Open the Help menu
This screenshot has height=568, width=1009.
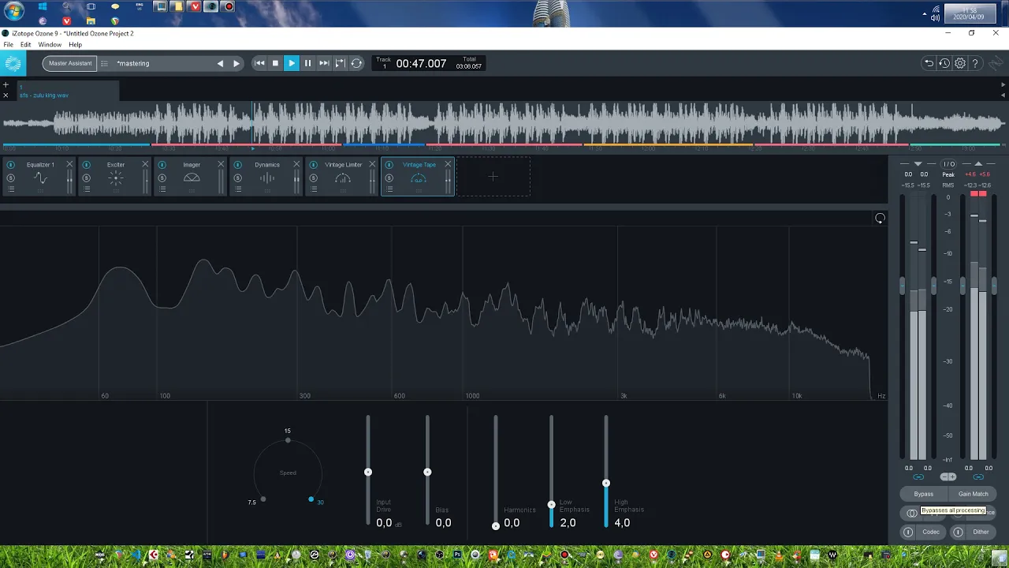point(75,45)
